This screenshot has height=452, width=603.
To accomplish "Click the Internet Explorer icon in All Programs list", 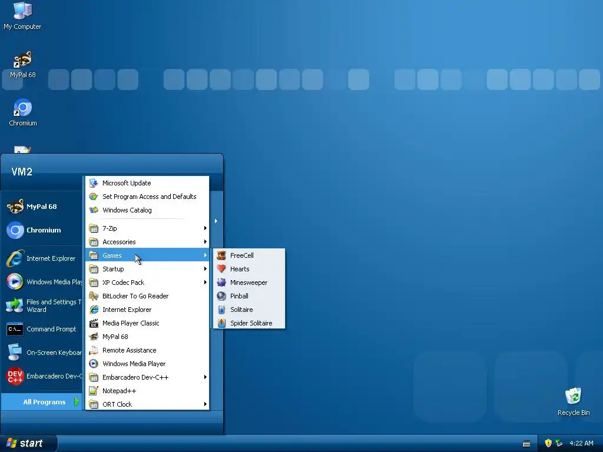I will tap(94, 310).
